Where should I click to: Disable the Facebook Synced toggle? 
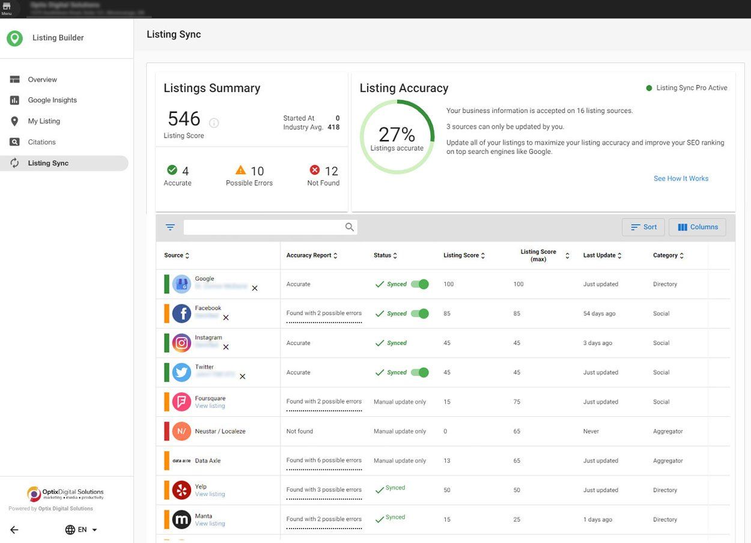tap(421, 312)
